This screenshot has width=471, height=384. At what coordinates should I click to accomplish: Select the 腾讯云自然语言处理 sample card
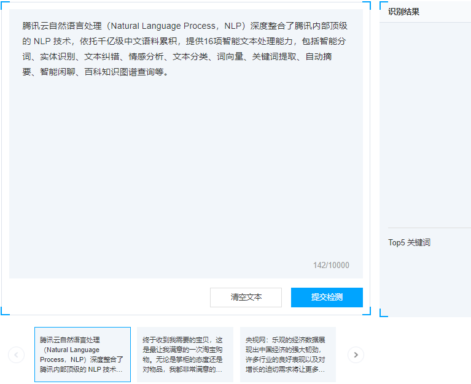[83, 355]
